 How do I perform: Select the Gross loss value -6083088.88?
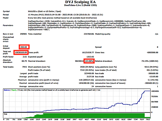click(x=152, y=52)
